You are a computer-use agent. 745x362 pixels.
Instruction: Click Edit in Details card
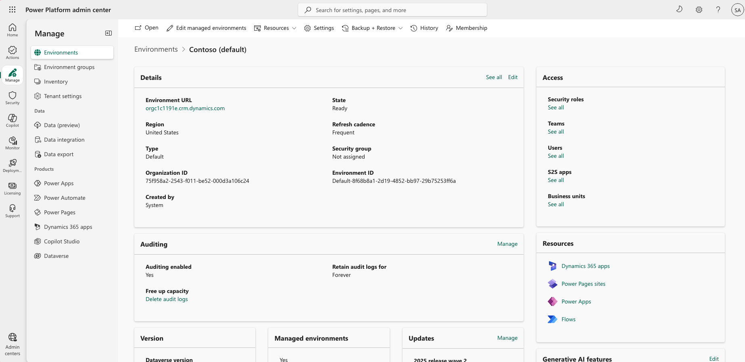(x=513, y=77)
